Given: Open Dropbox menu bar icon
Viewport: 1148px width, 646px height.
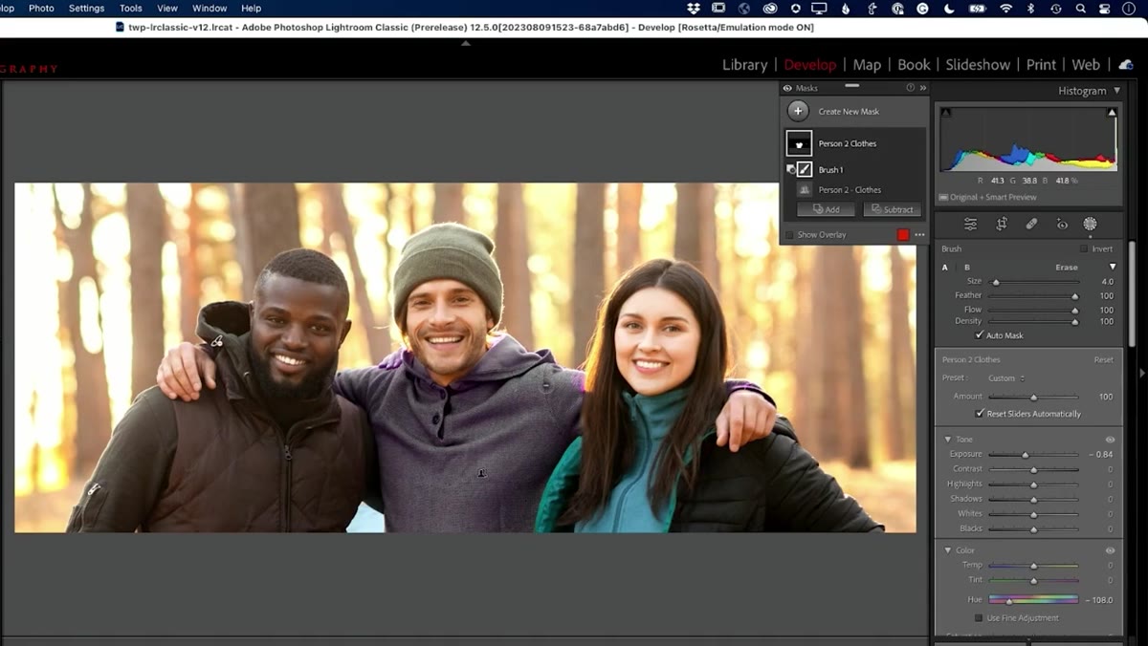Looking at the screenshot, I should (694, 9).
